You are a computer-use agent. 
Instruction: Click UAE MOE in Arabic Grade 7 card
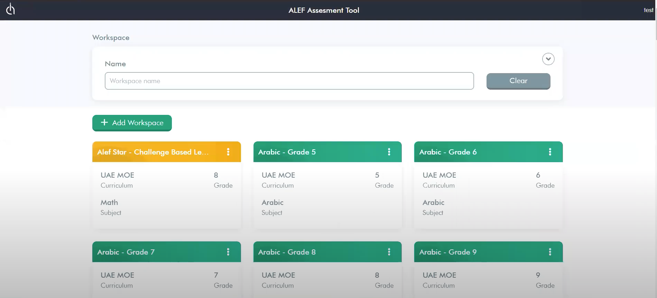tap(117, 275)
